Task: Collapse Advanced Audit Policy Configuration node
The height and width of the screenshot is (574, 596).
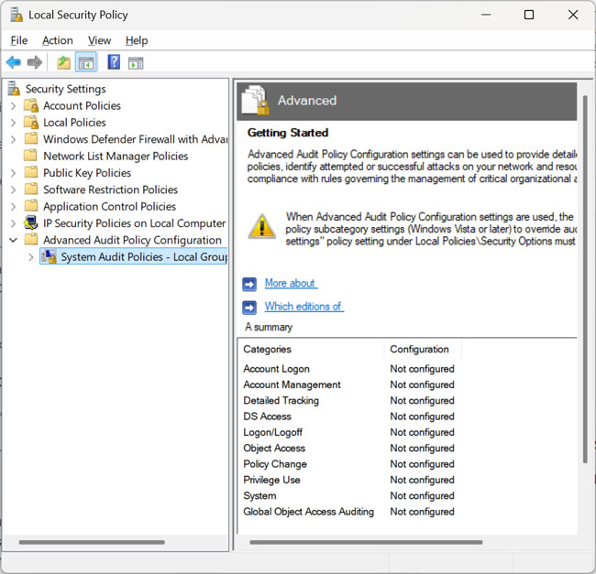Action: click(13, 240)
